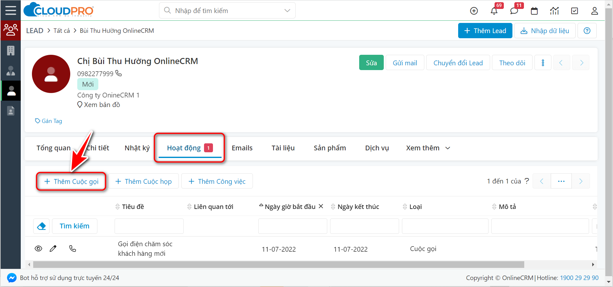Viewport: 613px width, 287px height.
Task: Select the Leads group sidebar icon
Action: pos(11,30)
